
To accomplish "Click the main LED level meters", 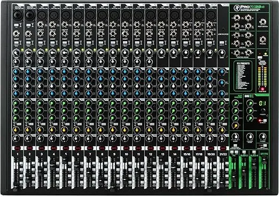I will (262, 77).
